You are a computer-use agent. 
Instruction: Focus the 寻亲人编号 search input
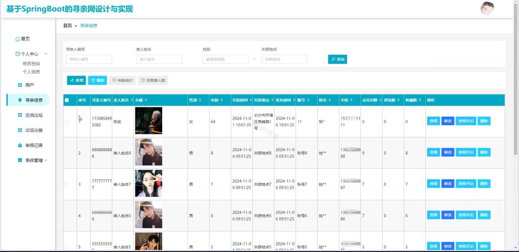89,59
